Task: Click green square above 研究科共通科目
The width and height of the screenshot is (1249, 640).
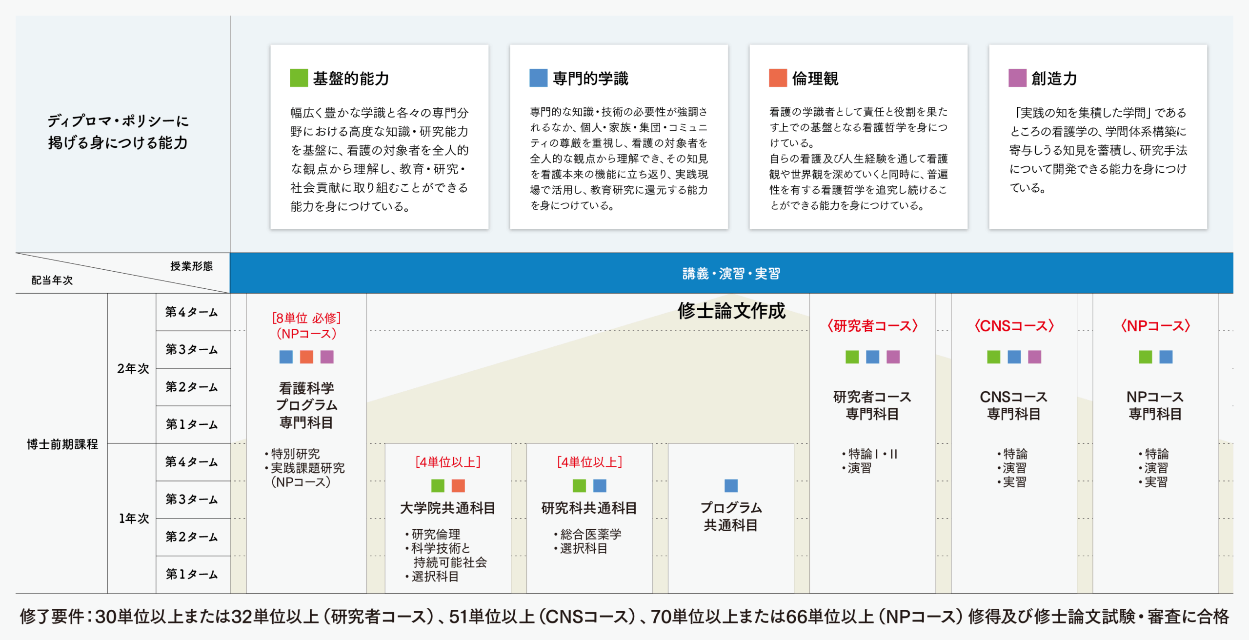Action: click(579, 485)
